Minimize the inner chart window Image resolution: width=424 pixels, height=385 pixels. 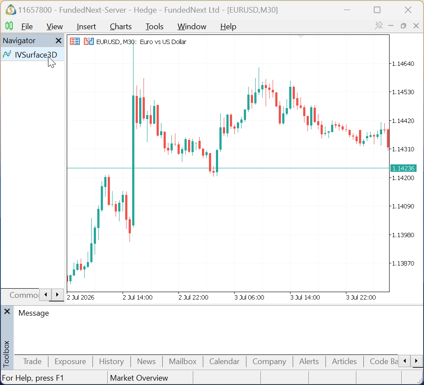391,26
